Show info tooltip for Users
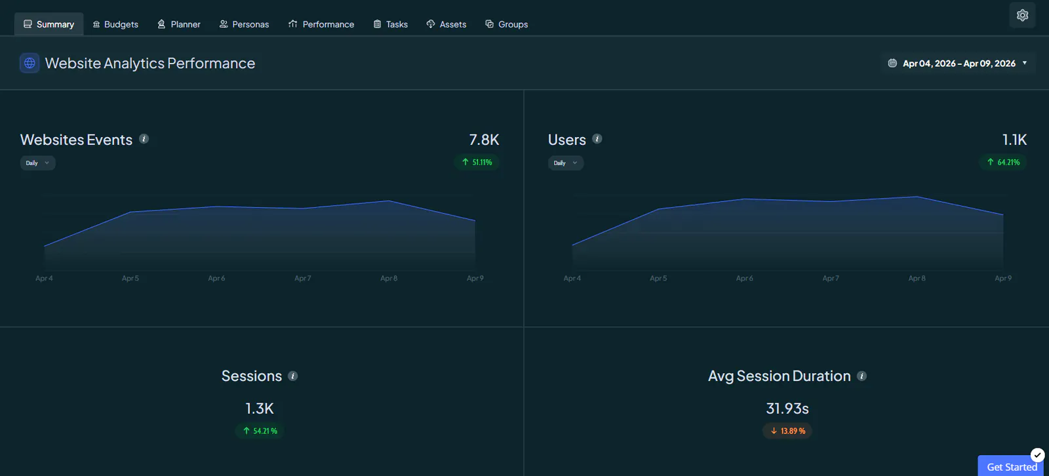Screen dimensions: 1049x476 [597, 139]
